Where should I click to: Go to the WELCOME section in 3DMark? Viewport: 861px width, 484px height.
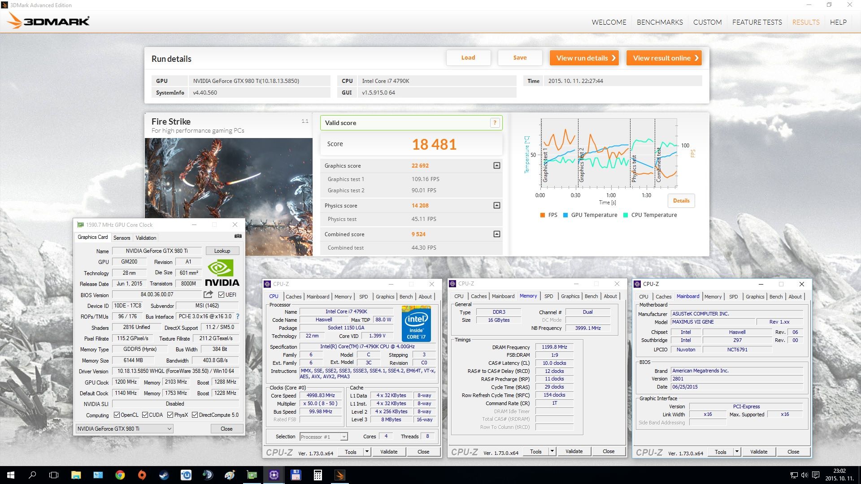(609, 22)
